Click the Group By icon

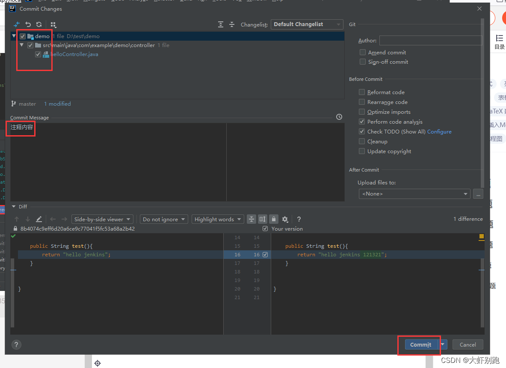tap(53, 25)
